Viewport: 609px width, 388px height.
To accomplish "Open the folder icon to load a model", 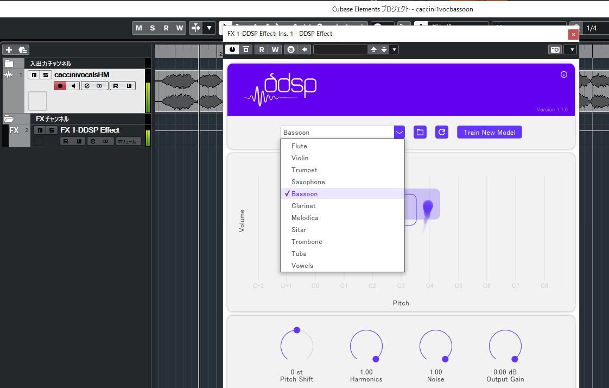I will 420,132.
